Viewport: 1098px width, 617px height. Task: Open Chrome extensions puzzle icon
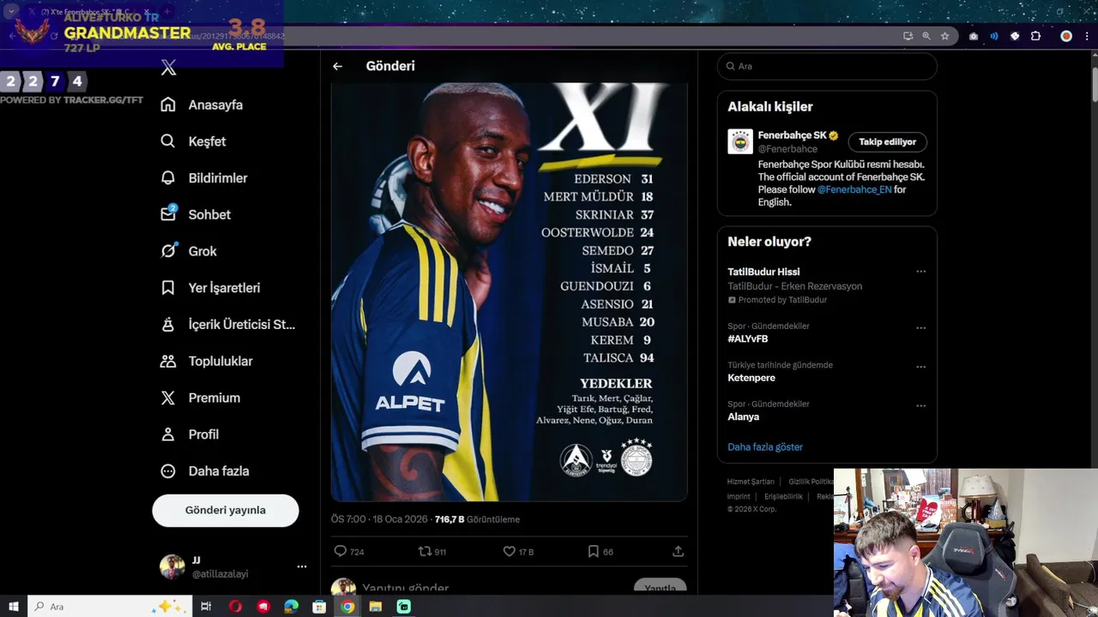point(1035,36)
